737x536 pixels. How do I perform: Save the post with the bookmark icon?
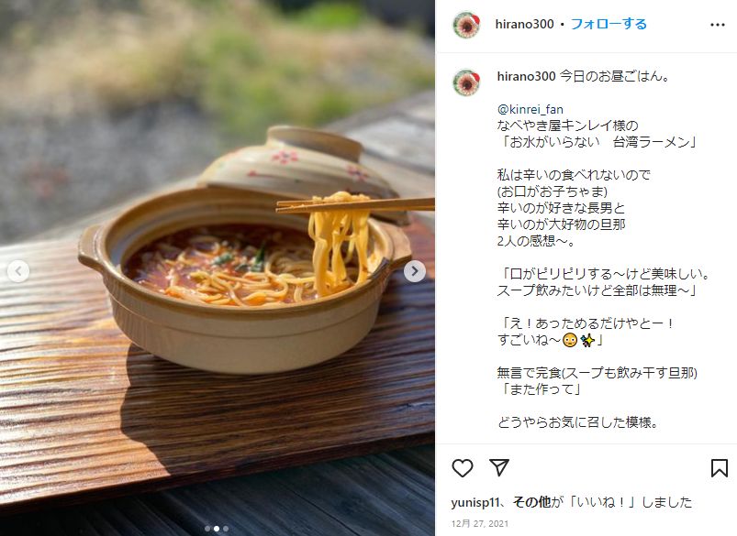[x=720, y=468]
